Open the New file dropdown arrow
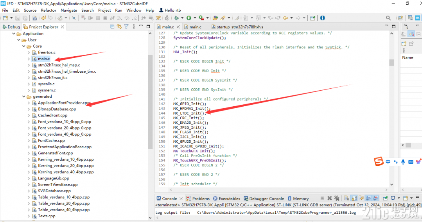 11,18
